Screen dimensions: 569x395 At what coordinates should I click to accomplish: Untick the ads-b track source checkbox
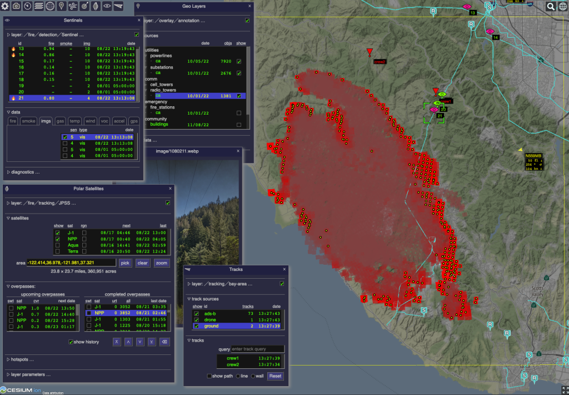point(196,314)
